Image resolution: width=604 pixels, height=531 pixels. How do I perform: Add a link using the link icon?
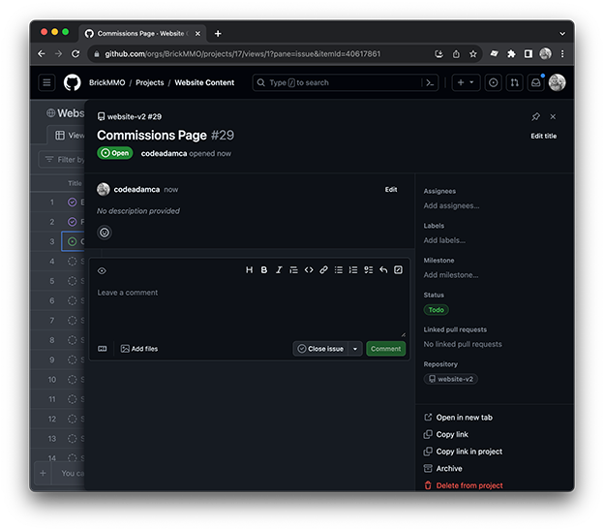[324, 270]
